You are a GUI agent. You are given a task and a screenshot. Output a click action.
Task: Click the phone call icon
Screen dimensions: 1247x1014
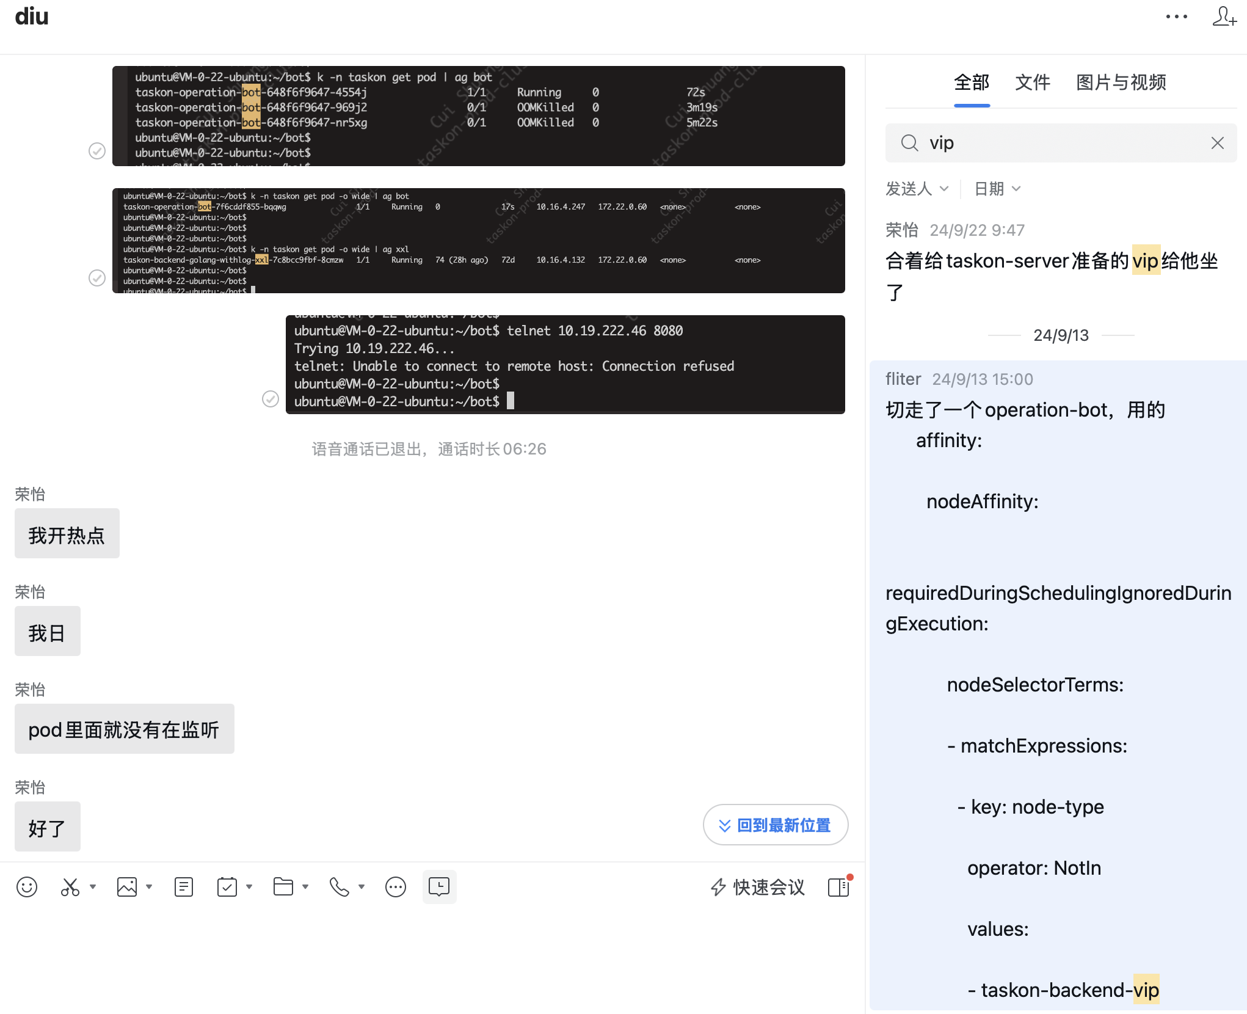339,887
